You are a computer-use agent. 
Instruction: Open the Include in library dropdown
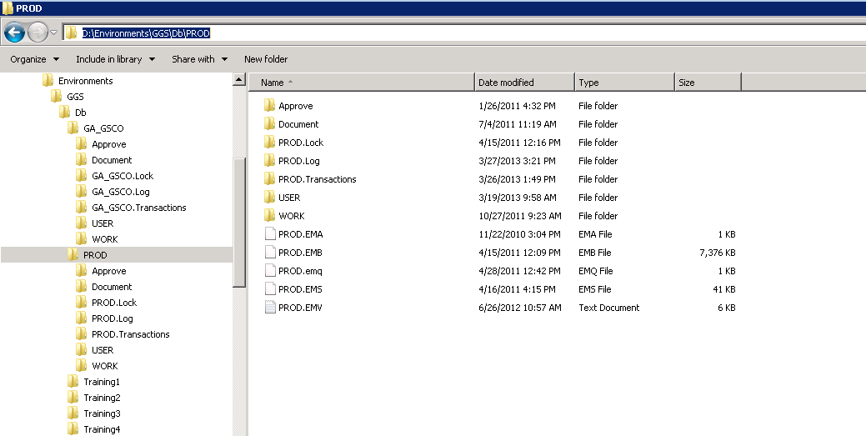pos(115,59)
